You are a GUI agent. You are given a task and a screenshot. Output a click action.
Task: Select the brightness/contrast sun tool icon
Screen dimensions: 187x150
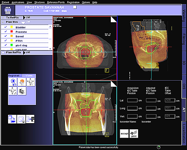click(x=13, y=82)
